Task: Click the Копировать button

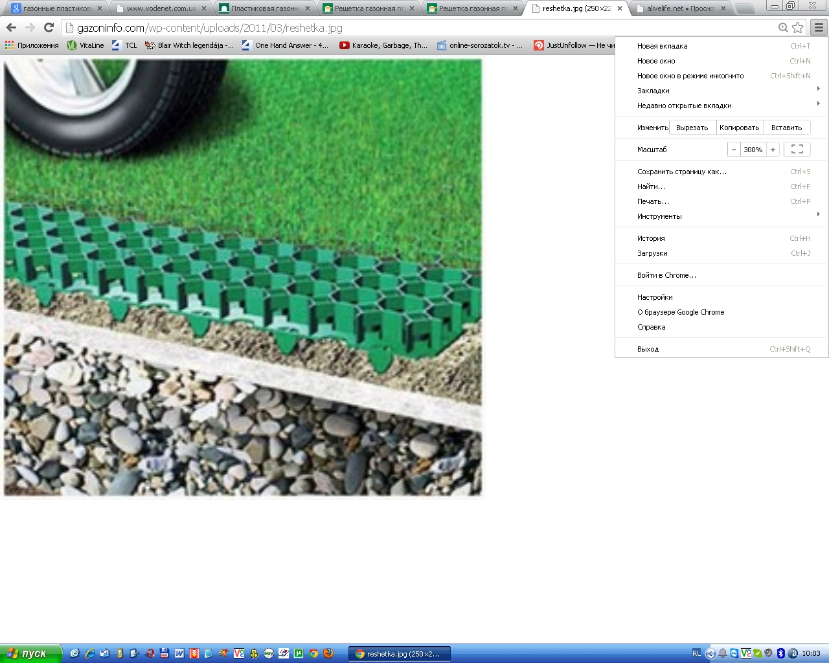Action: [x=739, y=128]
